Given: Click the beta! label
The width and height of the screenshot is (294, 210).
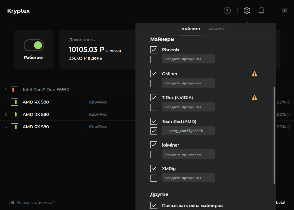Looking at the screenshot, I should [280, 203].
